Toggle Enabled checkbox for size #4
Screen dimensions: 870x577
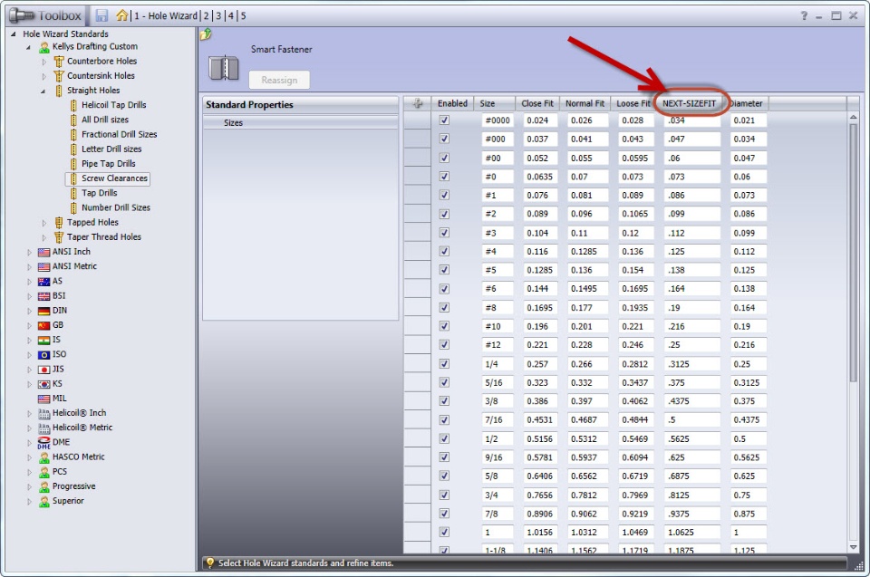tap(444, 251)
